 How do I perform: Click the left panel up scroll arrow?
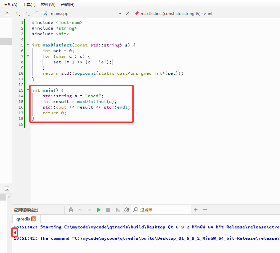[9, 197]
